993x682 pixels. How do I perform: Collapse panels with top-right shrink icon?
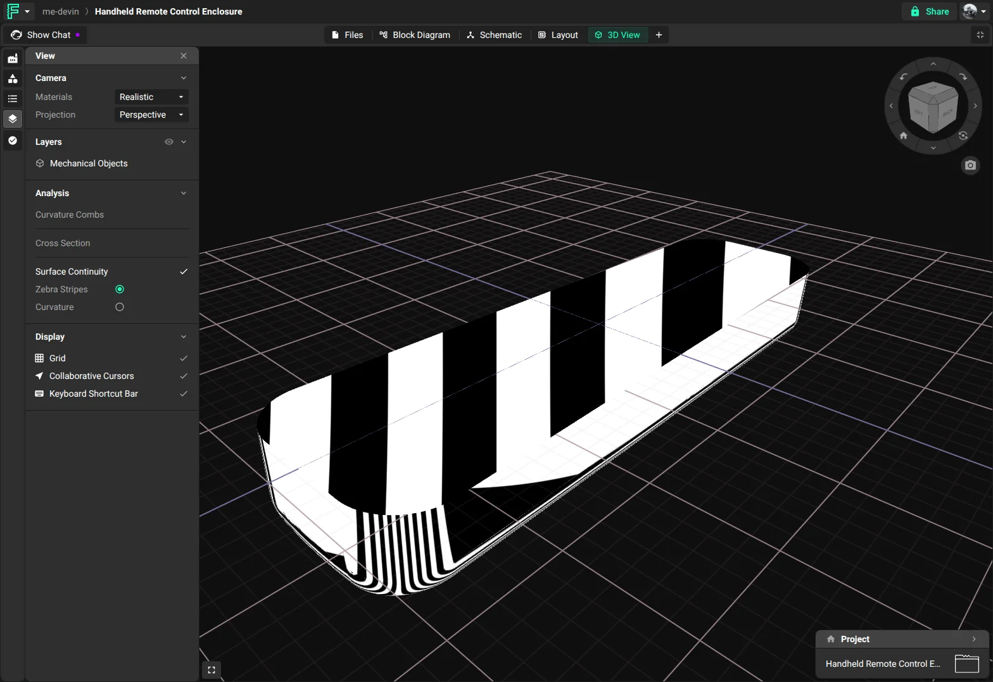980,35
